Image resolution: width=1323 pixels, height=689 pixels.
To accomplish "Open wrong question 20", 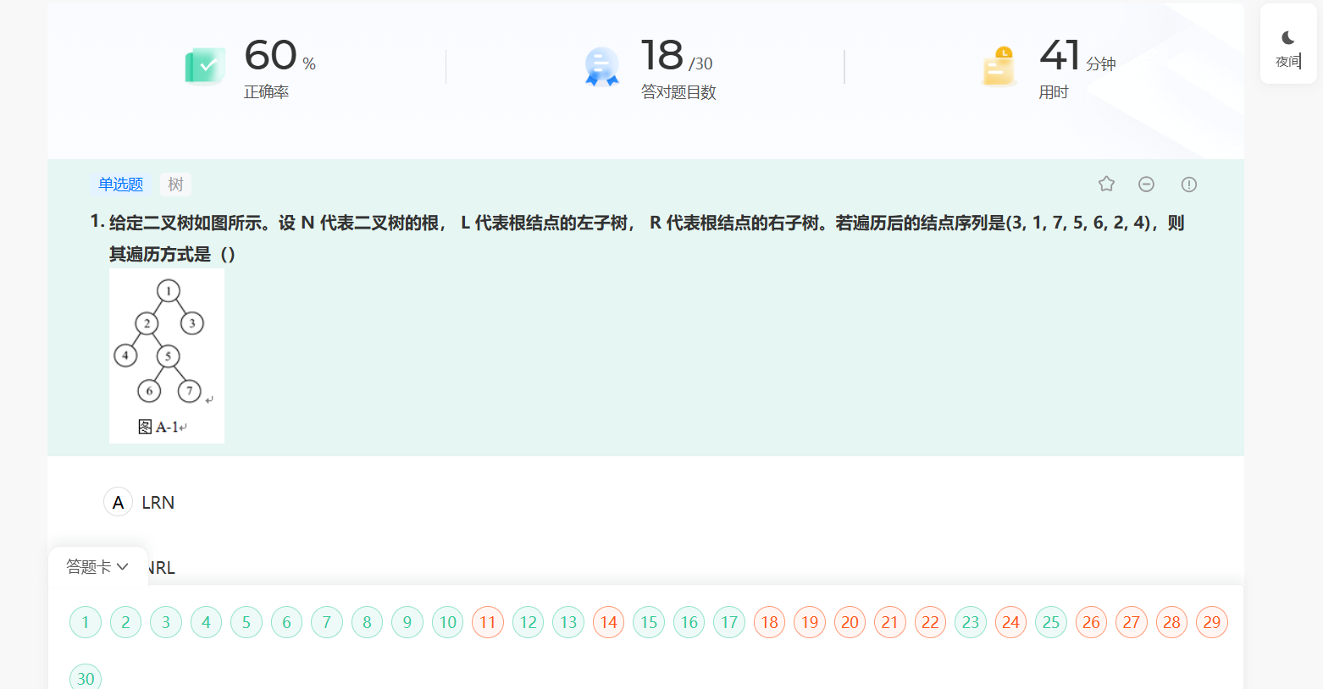I will (x=850, y=622).
